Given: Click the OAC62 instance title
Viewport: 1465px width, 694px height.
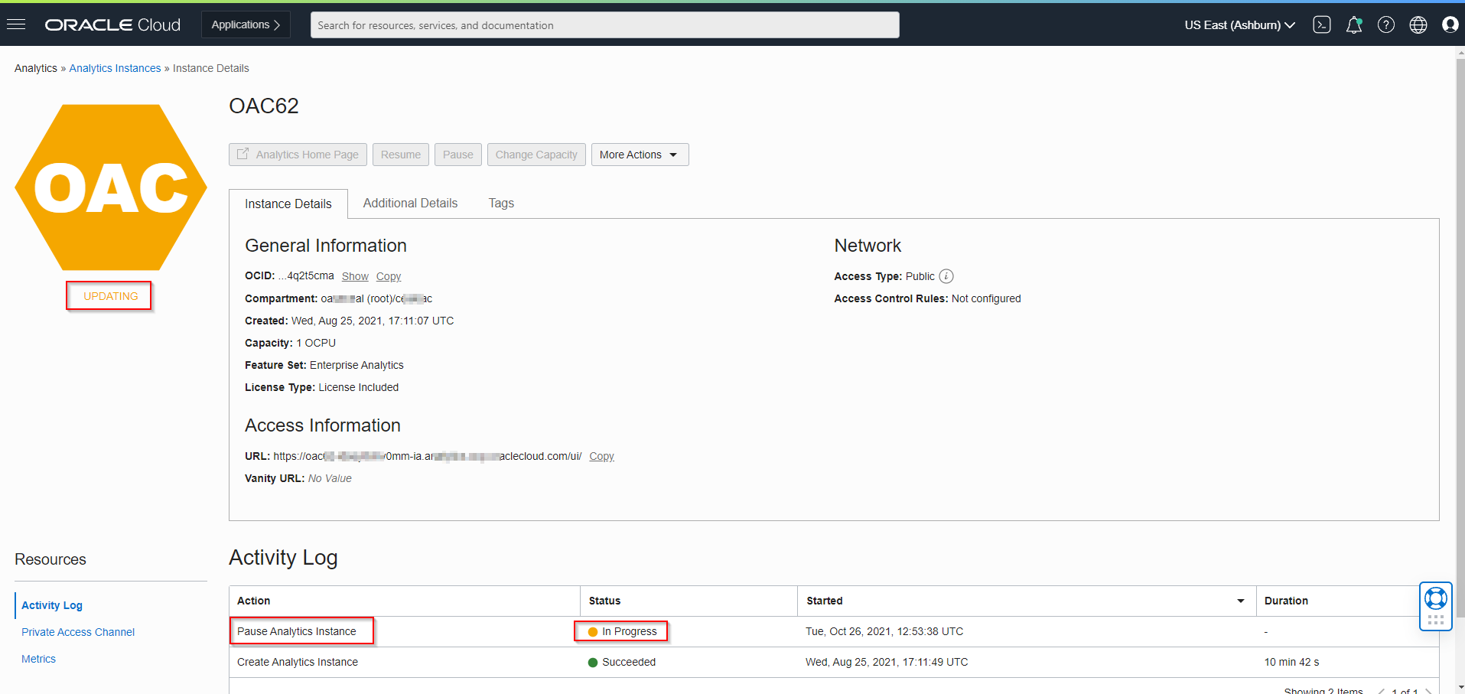Looking at the screenshot, I should 264,106.
